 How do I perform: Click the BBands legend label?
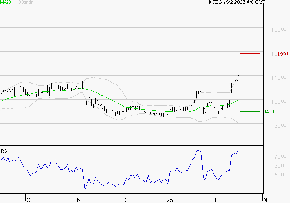[26, 2]
